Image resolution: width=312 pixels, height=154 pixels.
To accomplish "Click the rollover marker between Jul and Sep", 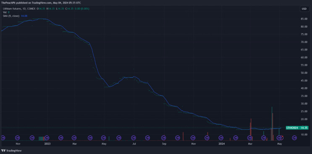I will coord(148,138).
